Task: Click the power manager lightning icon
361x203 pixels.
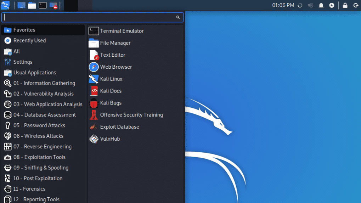Action: tap(332, 5)
